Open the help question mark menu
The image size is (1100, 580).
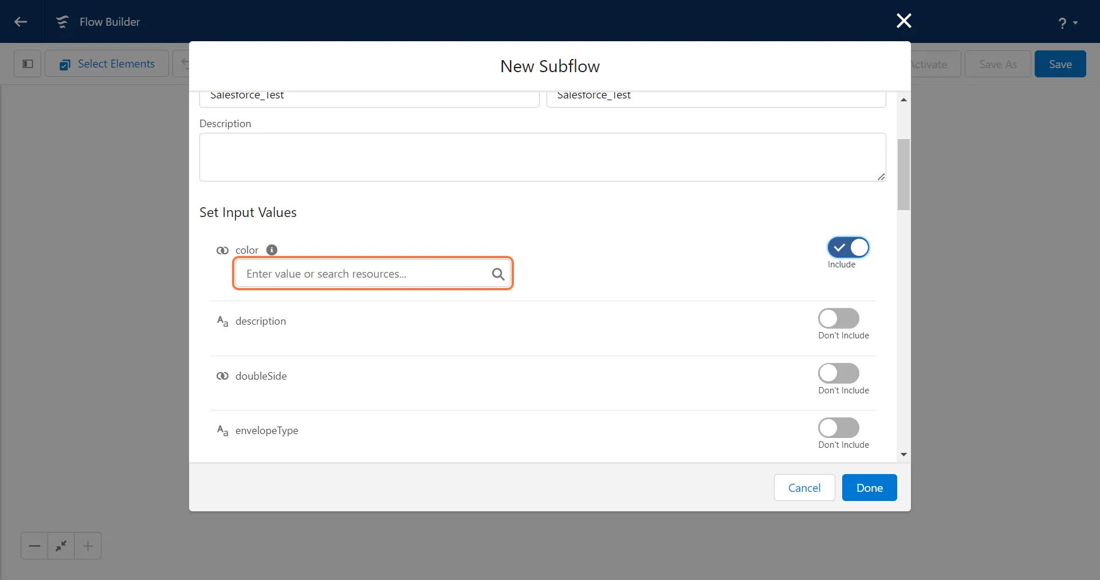click(1067, 23)
